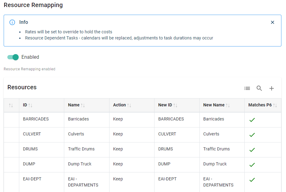Sort by New ID column header
286x192 pixels.
(175, 105)
